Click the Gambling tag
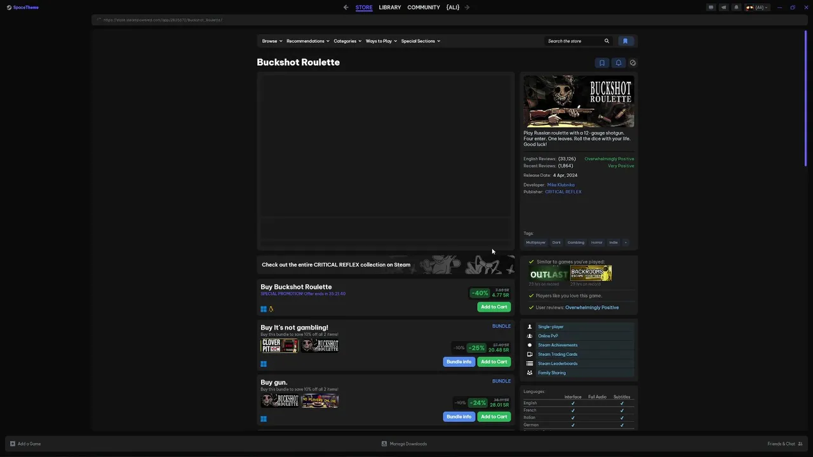The width and height of the screenshot is (813, 457). pos(576,242)
